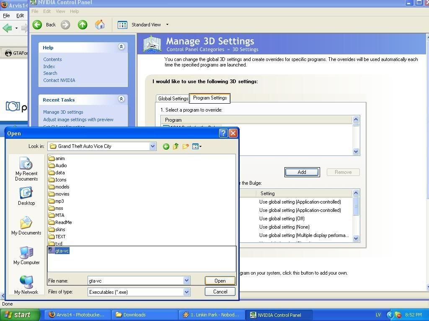Click the Contact NVIDIA link
This screenshot has width=429, height=321.
pos(59,80)
